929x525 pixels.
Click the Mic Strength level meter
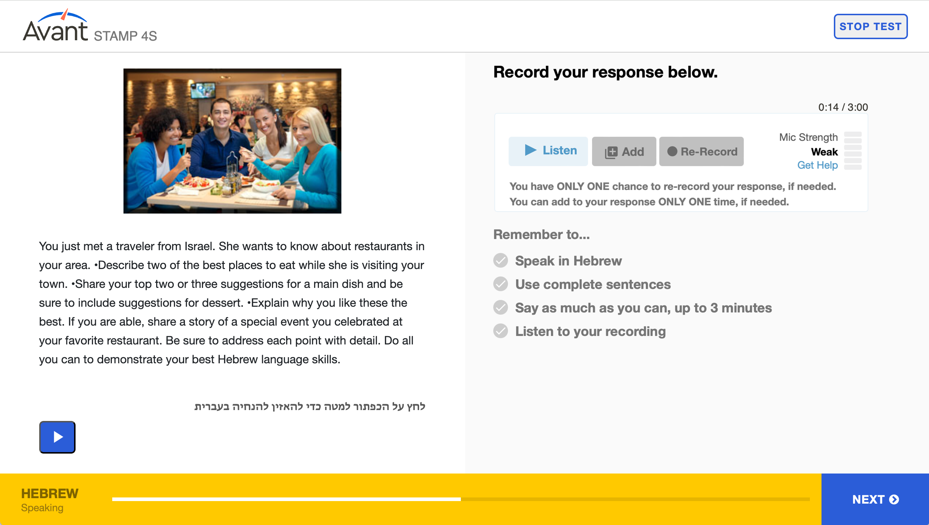(853, 151)
